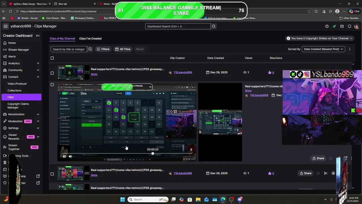
Task: Collapse the Creator Dashboard sidebar
Action: point(38,36)
